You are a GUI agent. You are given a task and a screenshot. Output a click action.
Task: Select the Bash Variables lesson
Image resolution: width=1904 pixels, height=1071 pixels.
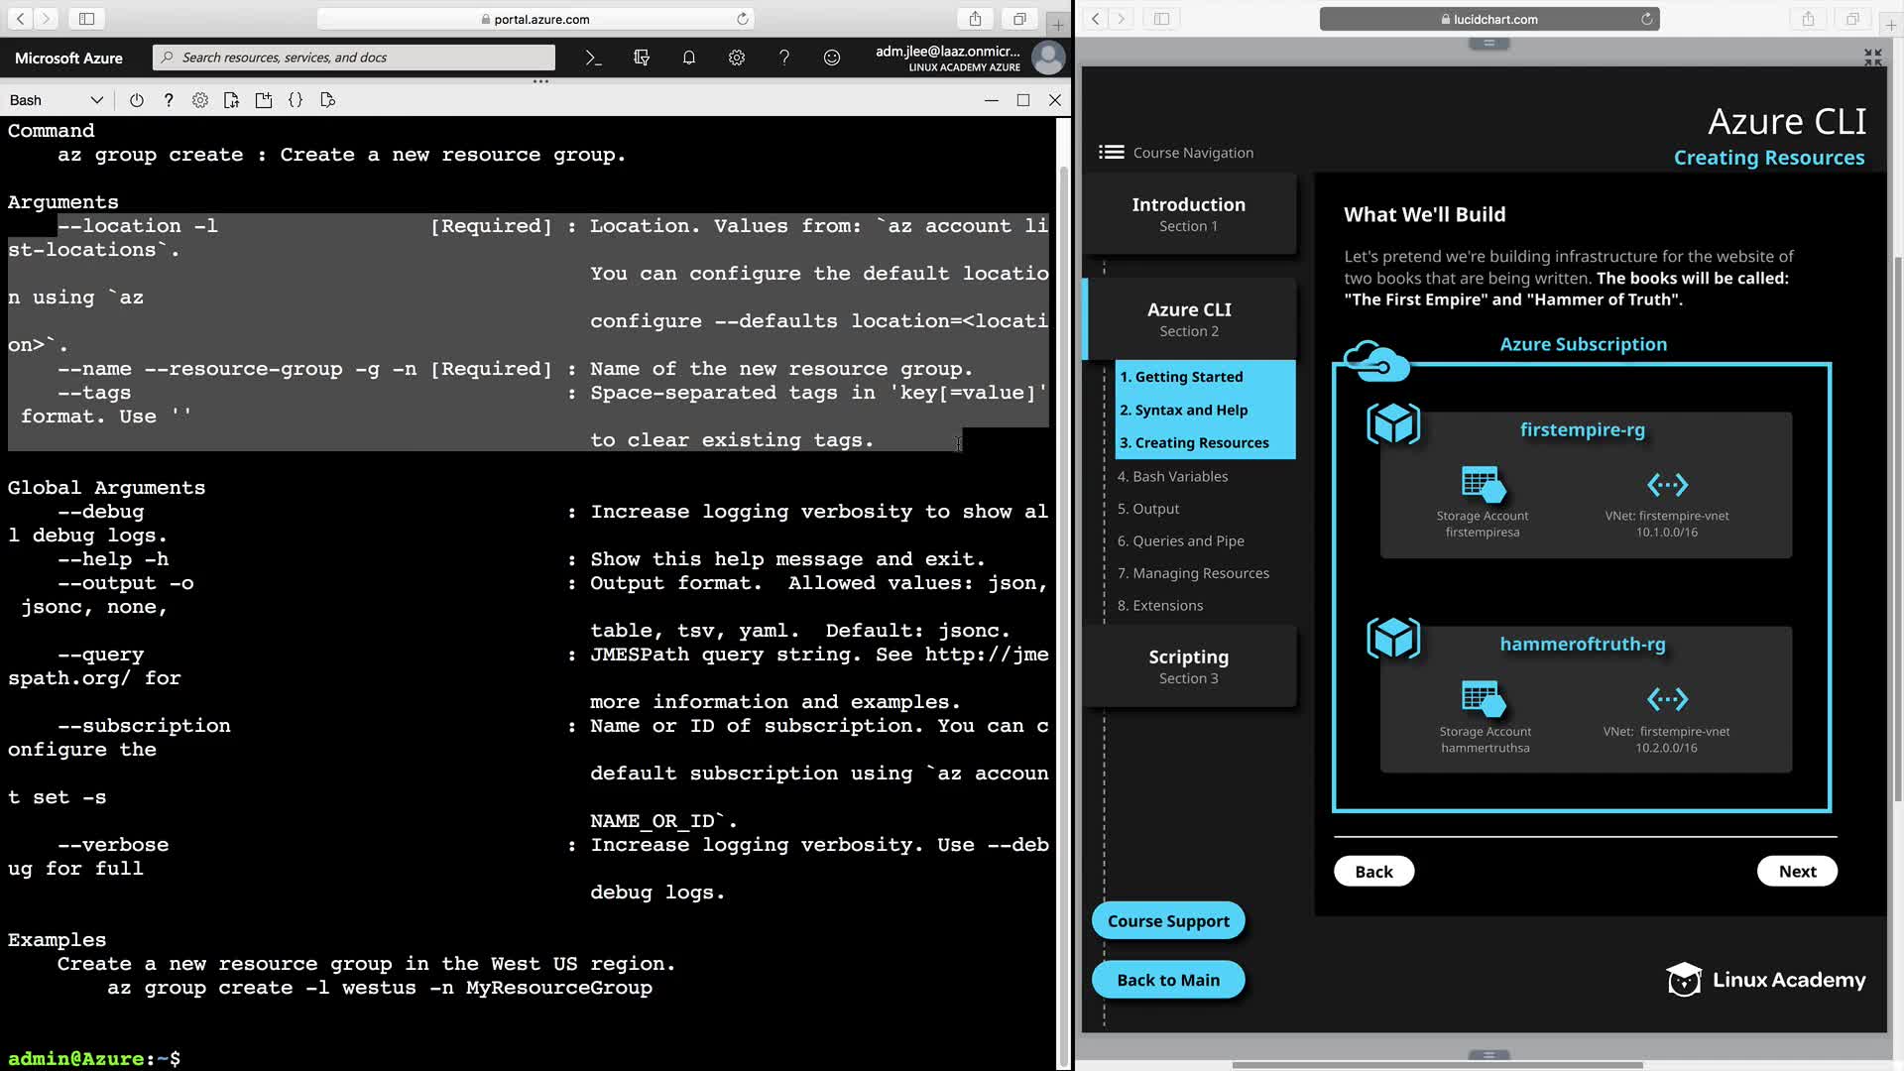point(1172,476)
